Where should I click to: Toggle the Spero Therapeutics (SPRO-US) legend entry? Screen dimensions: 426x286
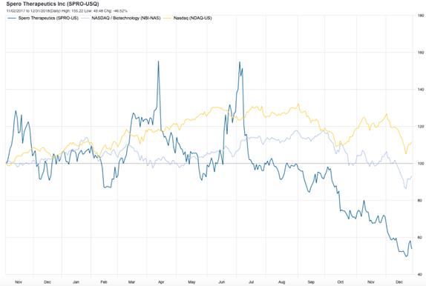pos(43,19)
